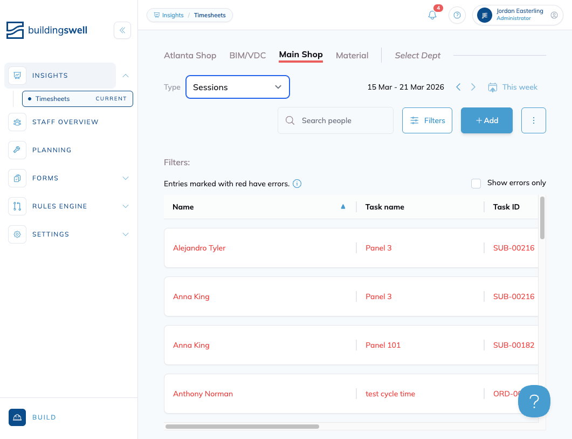The width and height of the screenshot is (572, 439).
Task: Click the Staff Overview people icon
Action: (17, 121)
